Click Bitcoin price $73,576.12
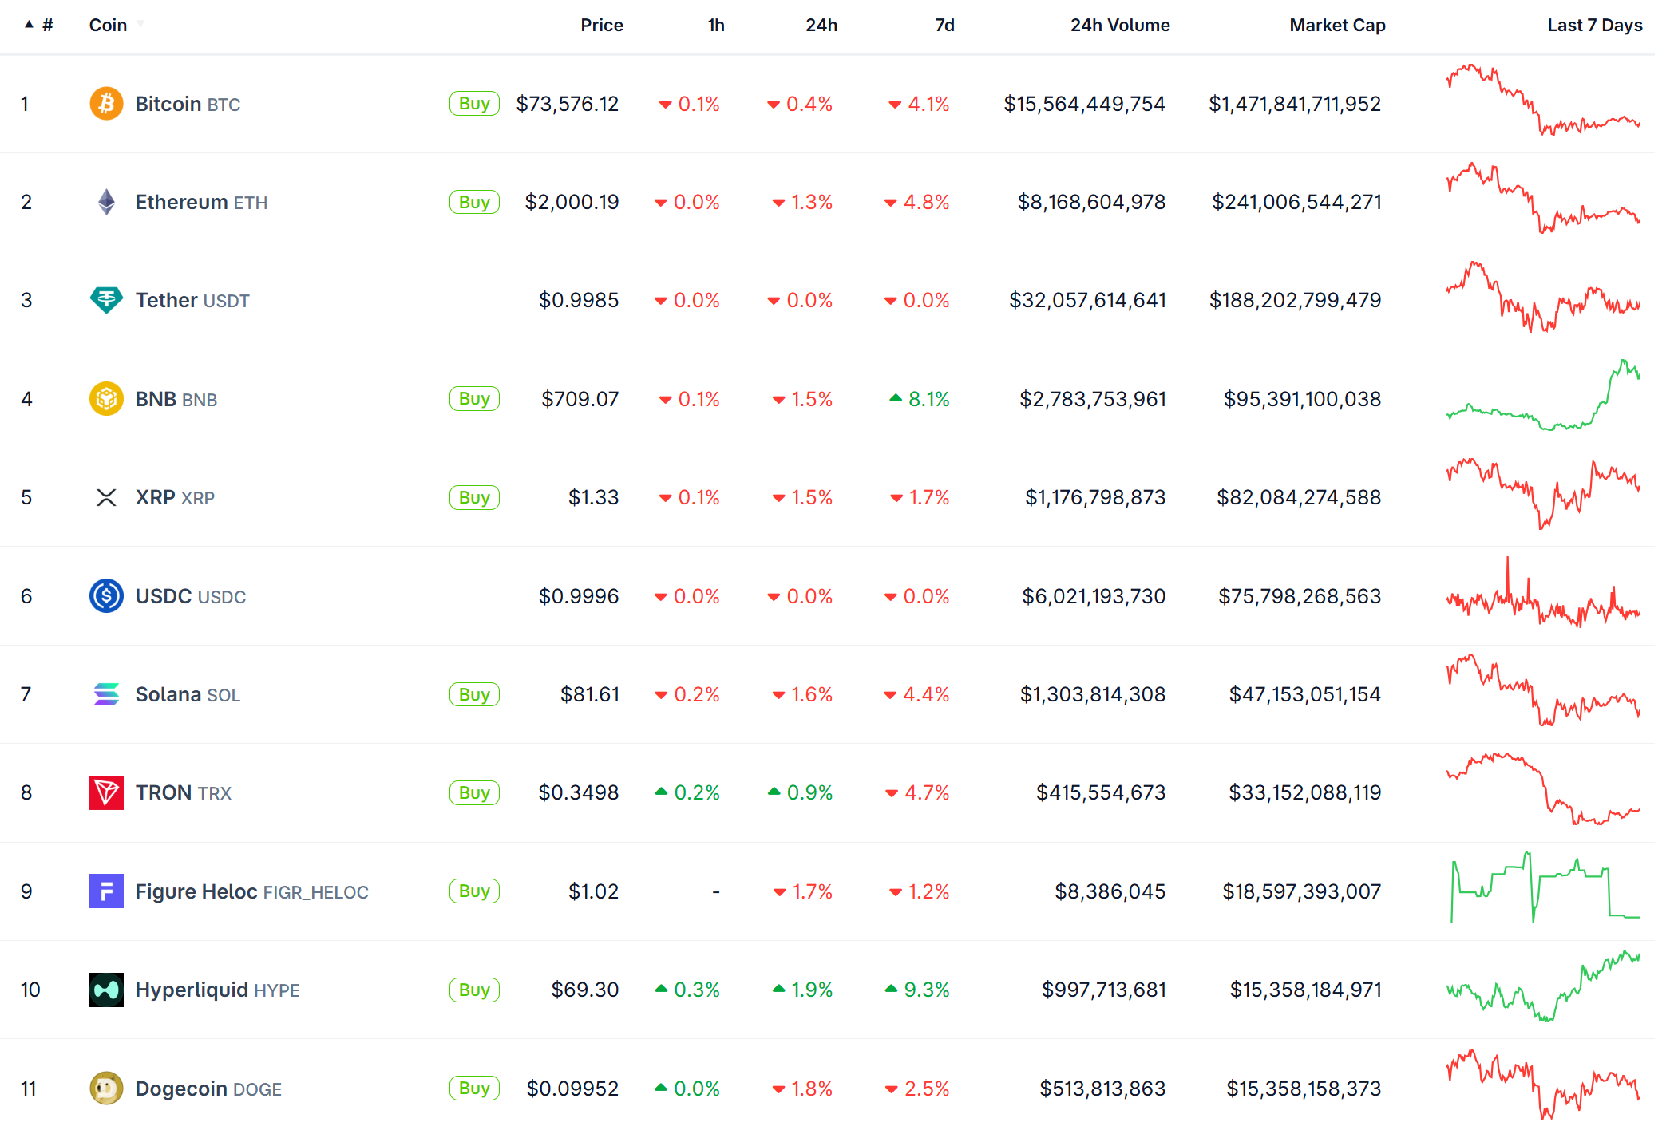The height and width of the screenshot is (1130, 1674). pyautogui.click(x=568, y=104)
